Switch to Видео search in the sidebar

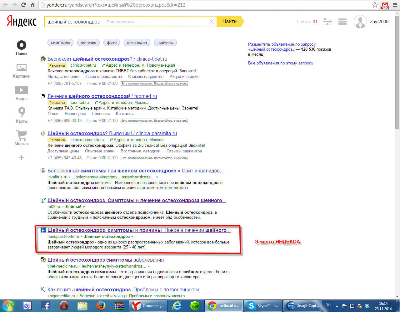[x=22, y=93]
